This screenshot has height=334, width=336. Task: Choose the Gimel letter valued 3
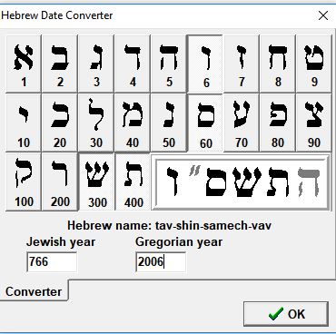coord(96,64)
